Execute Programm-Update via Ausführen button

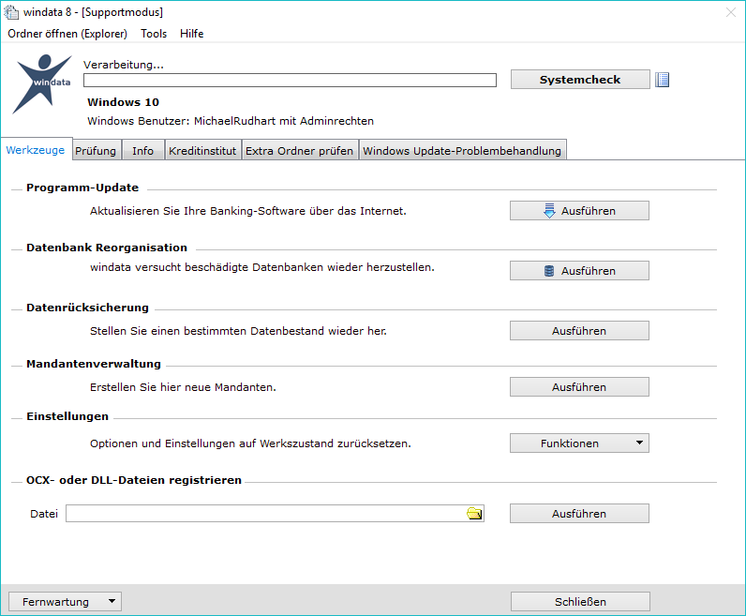[579, 210]
